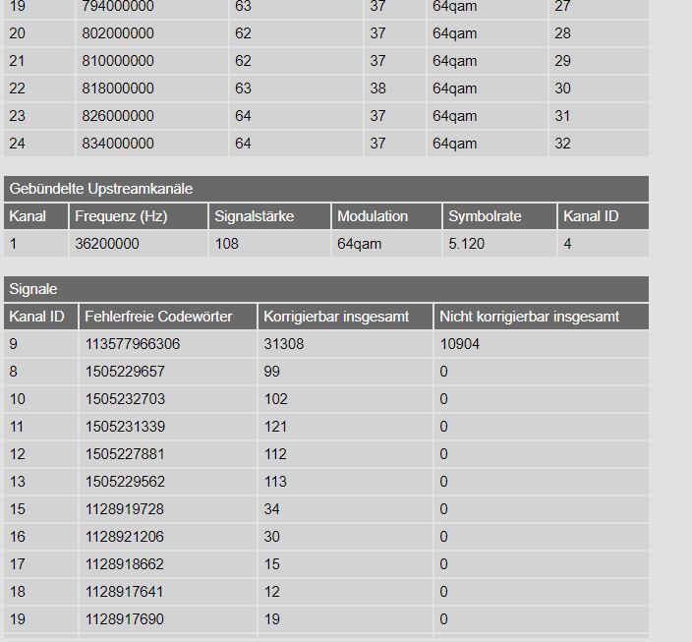692x642 pixels.
Task: Select upstream frequency 36200000
Action: click(107, 244)
